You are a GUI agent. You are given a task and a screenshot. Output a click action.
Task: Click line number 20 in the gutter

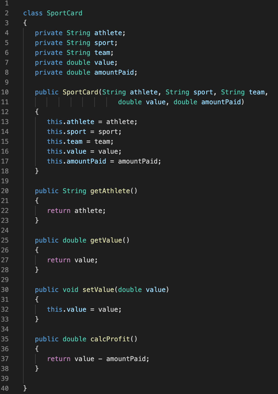5,191
